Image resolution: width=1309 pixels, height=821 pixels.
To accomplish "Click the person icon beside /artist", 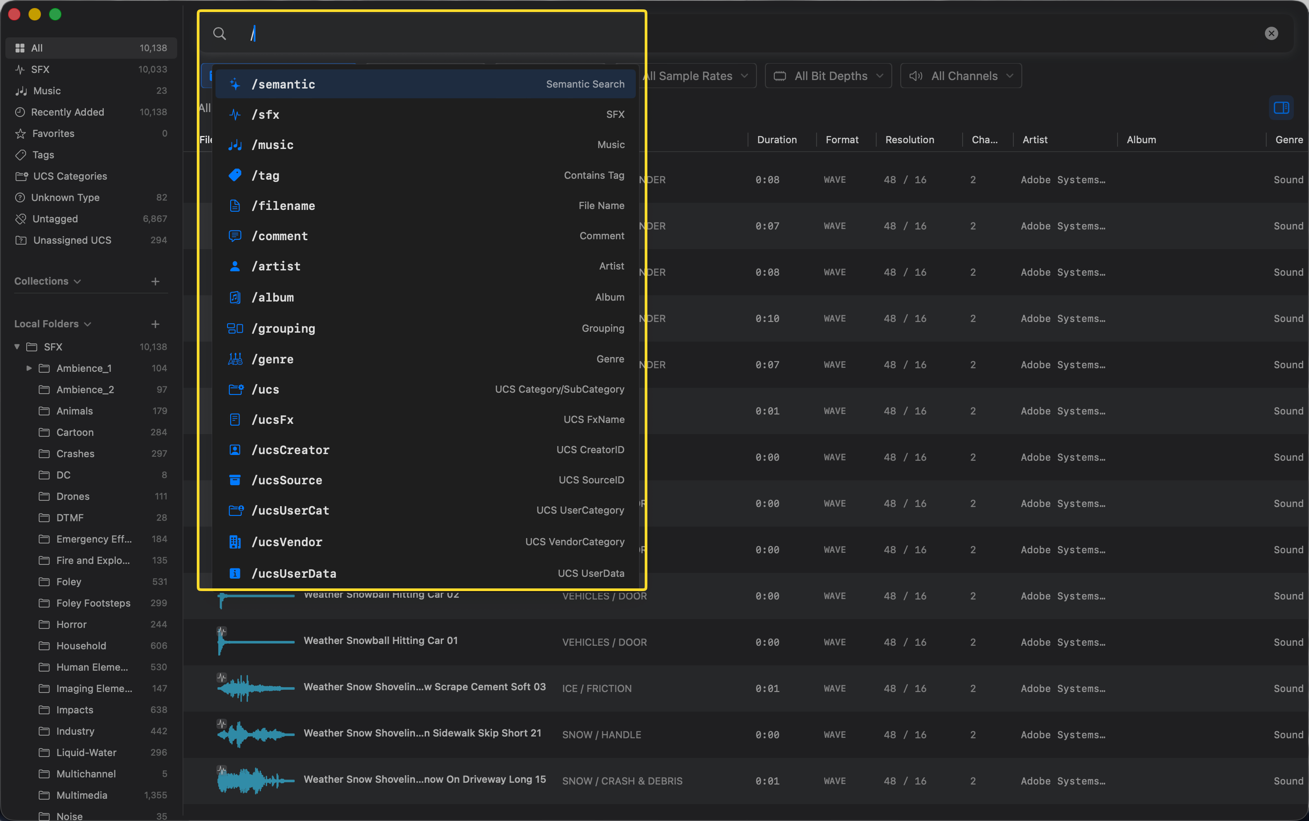I will [235, 266].
